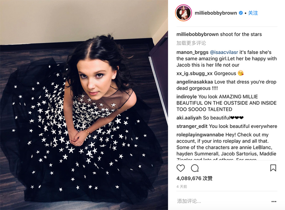This screenshot has height=210, width=285.
Task: Open comments via the speech bubble icon
Action: coord(195,168)
